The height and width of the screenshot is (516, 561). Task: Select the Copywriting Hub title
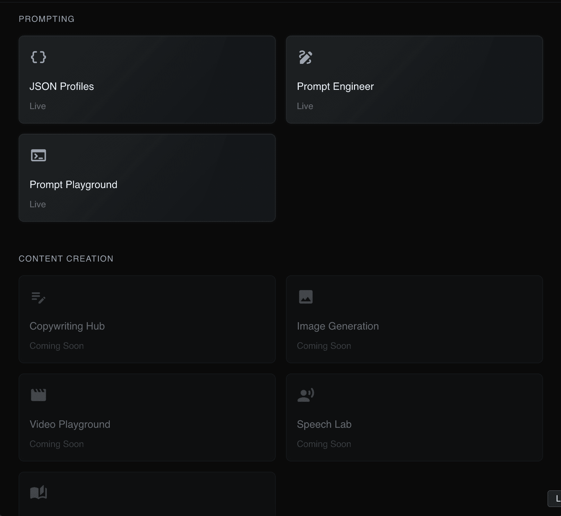(67, 326)
